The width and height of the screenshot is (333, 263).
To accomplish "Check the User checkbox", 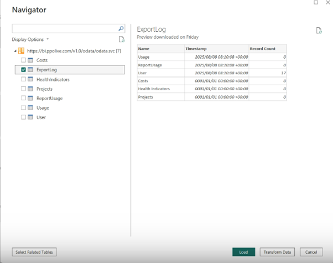I will click(x=23, y=117).
